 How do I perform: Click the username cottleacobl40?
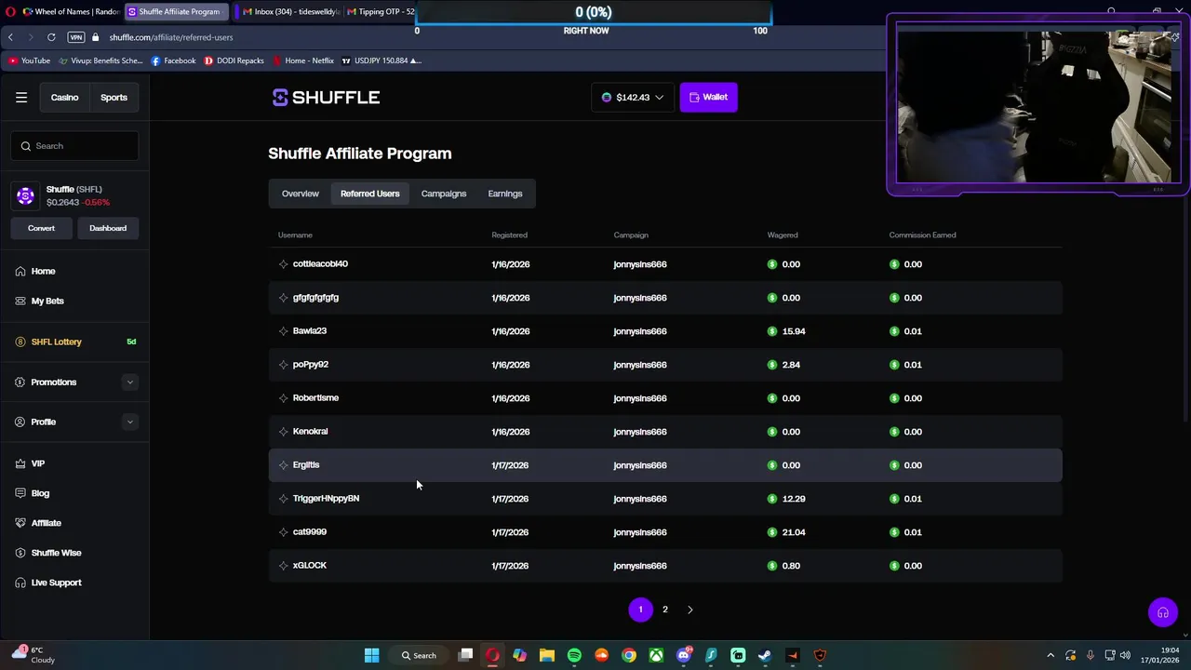(x=320, y=264)
